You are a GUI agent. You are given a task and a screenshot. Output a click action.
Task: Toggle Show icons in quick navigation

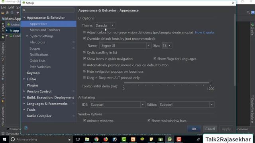pyautogui.click(x=84, y=58)
